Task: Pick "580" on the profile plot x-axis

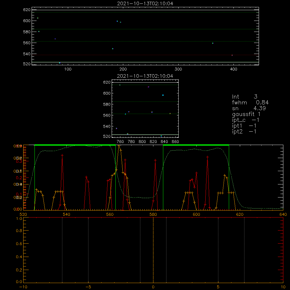Action: point(153,214)
